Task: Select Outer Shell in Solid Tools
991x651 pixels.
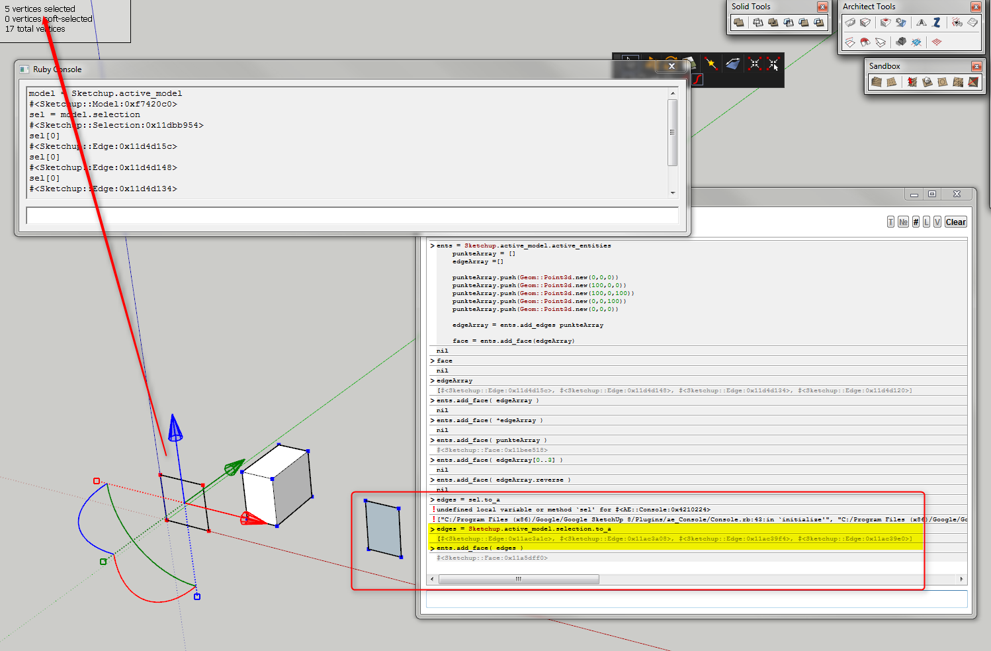Action: [738, 22]
